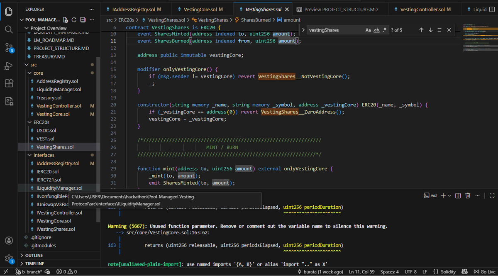This screenshot has height=276, width=498.
Task: Toggle Use Regular Expression in find
Action: point(385,30)
